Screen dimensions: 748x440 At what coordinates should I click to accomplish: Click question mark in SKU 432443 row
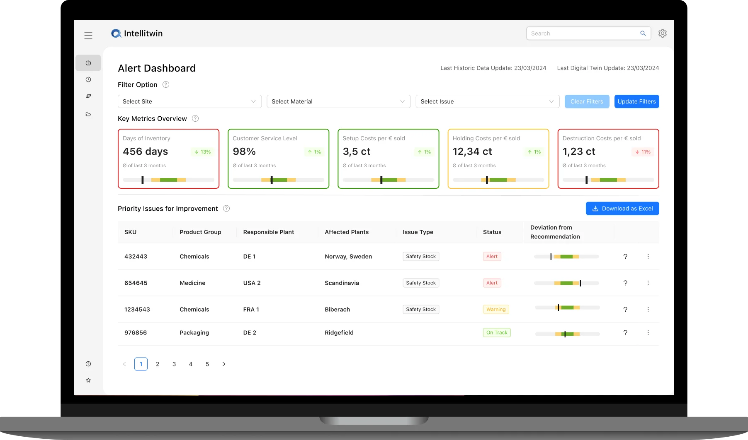click(625, 257)
